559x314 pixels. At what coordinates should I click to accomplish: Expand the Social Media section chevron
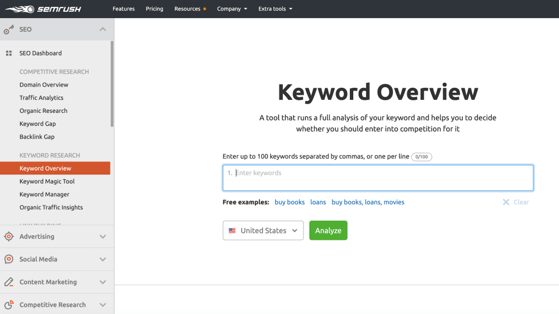(103, 259)
